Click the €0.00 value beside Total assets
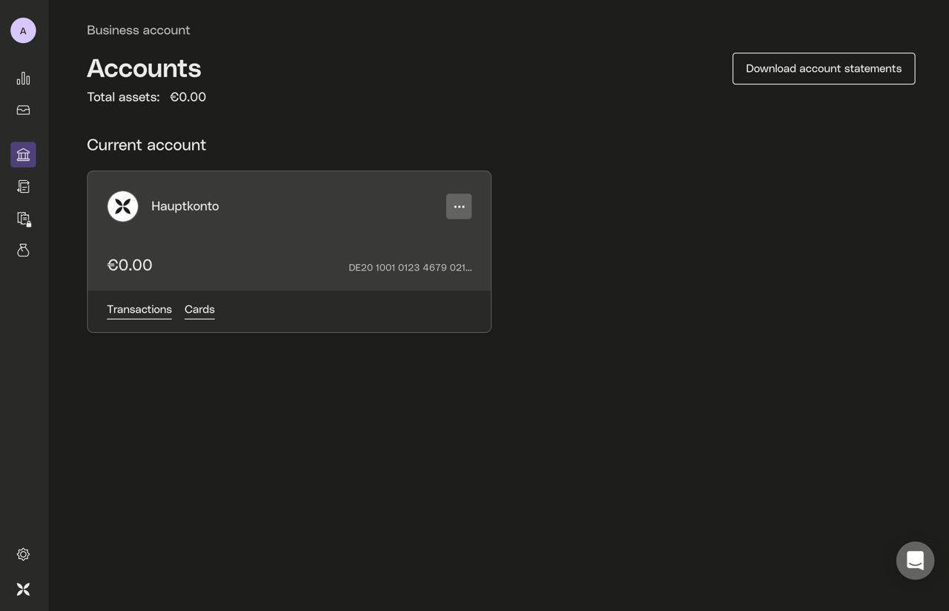This screenshot has height=611, width=949. coord(188,97)
